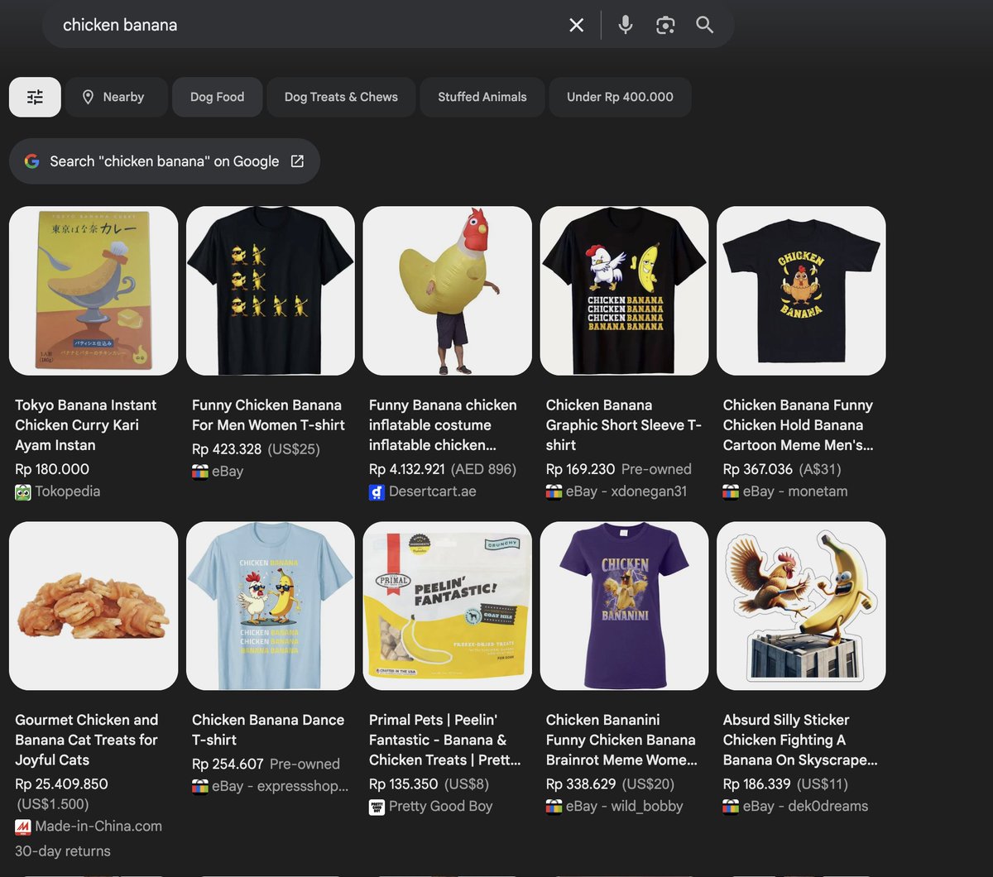The height and width of the screenshot is (877, 993).
Task: Open Funny Chicken Banana For Men Women title
Action: tap(269, 415)
